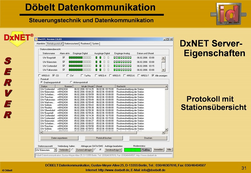Sort protocol by Nachricht column header
The height and width of the screenshot is (173, 251).
tap(140, 86)
